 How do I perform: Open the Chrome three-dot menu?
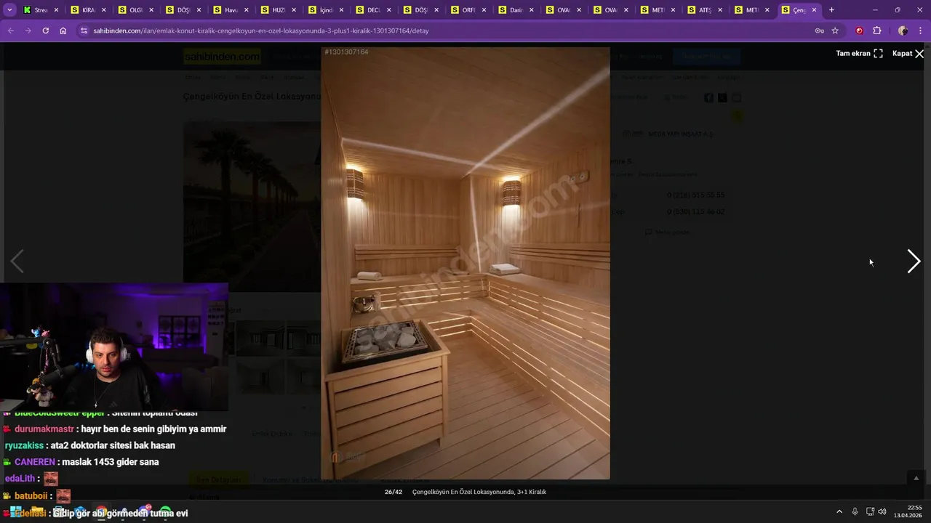coord(921,31)
